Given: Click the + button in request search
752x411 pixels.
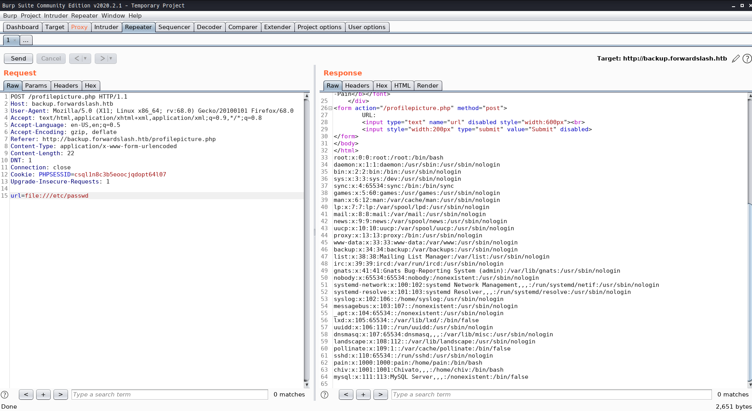Looking at the screenshot, I should pyautogui.click(x=43, y=394).
